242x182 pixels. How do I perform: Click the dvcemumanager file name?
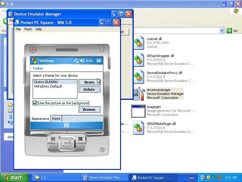(x=159, y=90)
